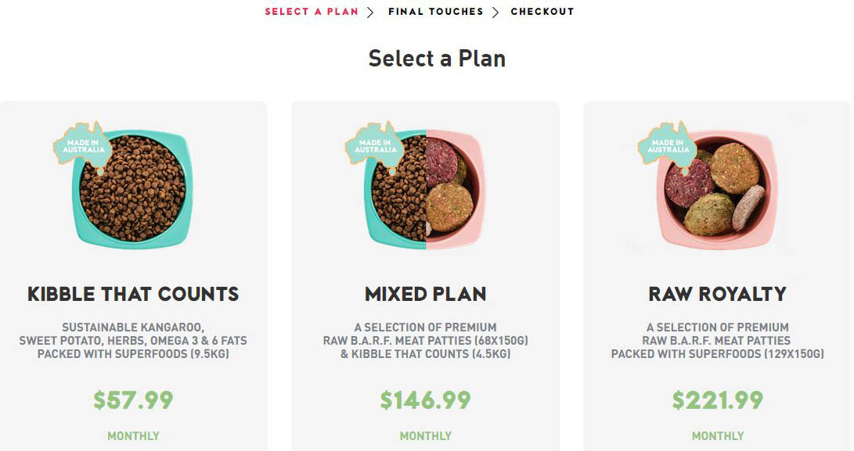The width and height of the screenshot is (854, 451).
Task: Click Monthly under the Kibble That Counts price
Action: click(133, 436)
